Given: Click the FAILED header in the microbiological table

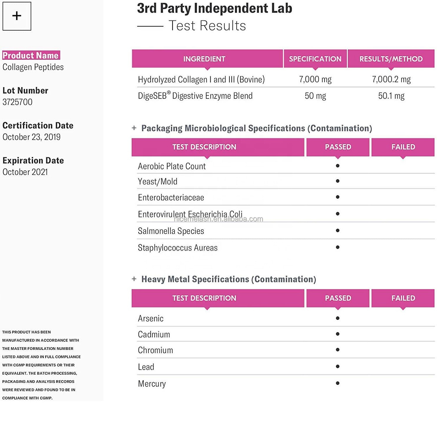Looking at the screenshot, I should [403, 147].
